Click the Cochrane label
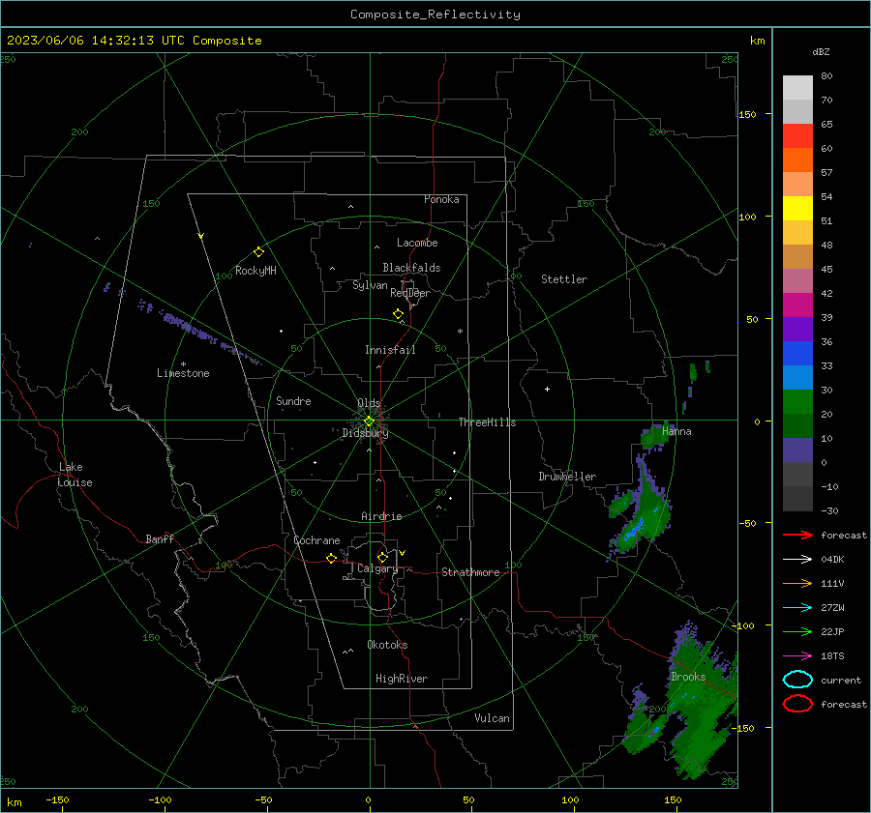871x813 pixels. coord(316,540)
